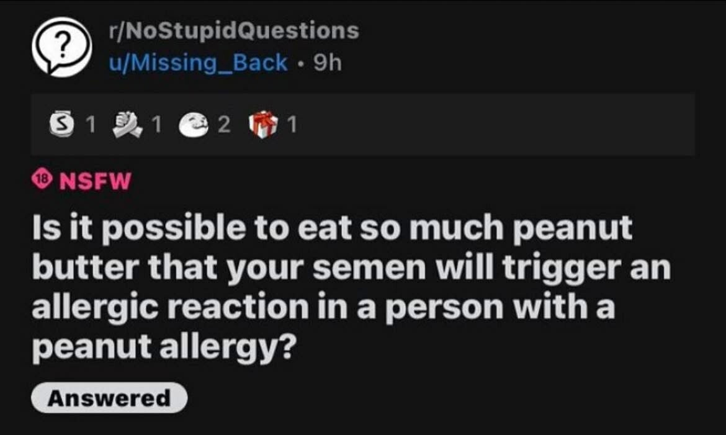This screenshot has width=726, height=435.
Task: Open the NoStupidQuestions subreddit avatar icon
Action: pos(61,47)
